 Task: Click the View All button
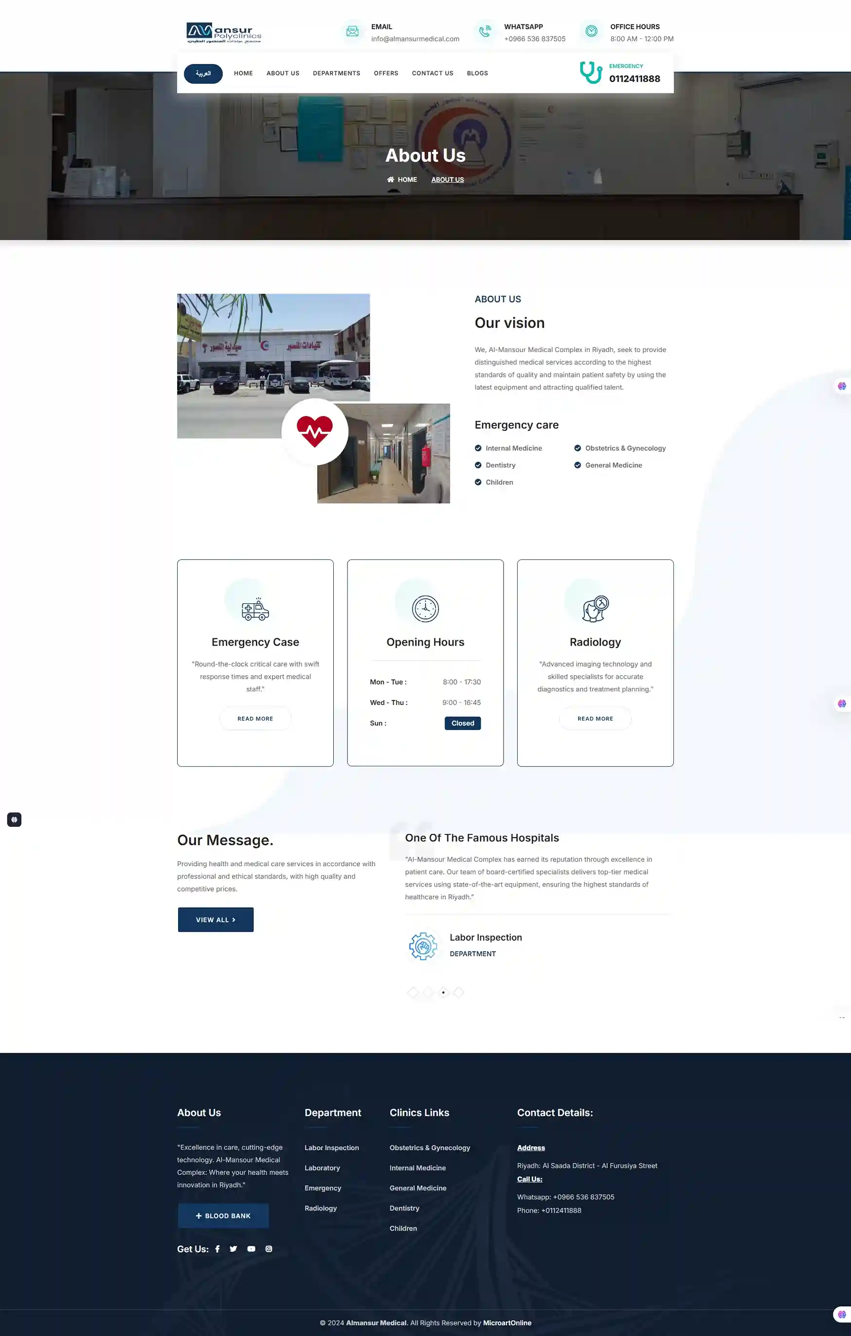pos(216,919)
